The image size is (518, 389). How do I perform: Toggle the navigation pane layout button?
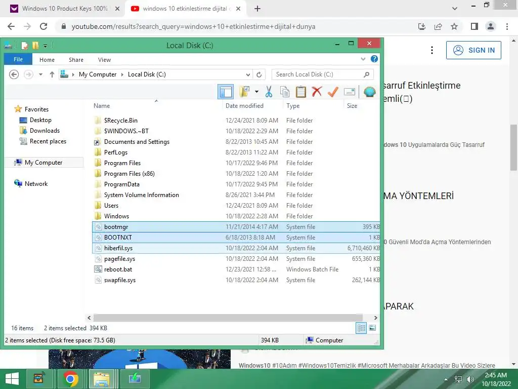(226, 92)
